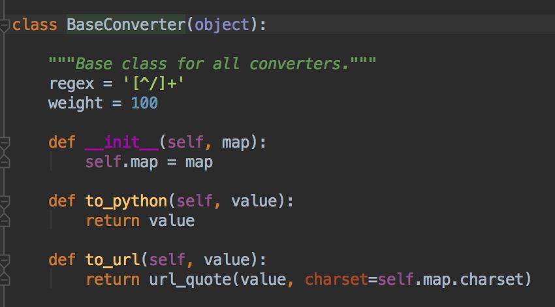
Task: Collapse the BaseConverter class fold marker
Action: pos(5,25)
